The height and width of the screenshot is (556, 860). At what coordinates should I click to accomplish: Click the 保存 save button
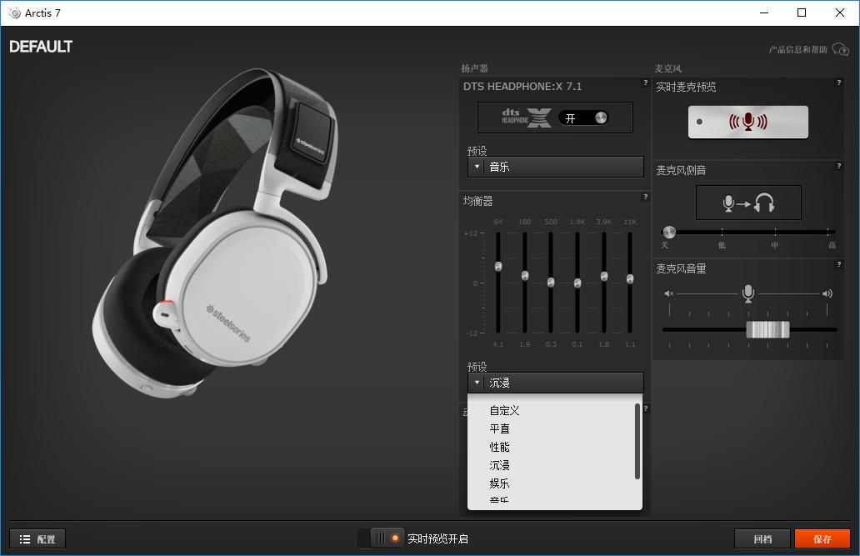point(822,539)
